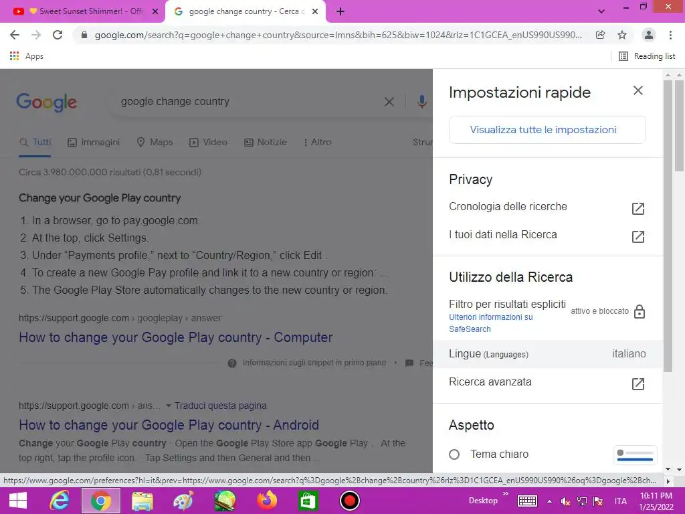Reload the current page
685x514 pixels.
coord(58,35)
